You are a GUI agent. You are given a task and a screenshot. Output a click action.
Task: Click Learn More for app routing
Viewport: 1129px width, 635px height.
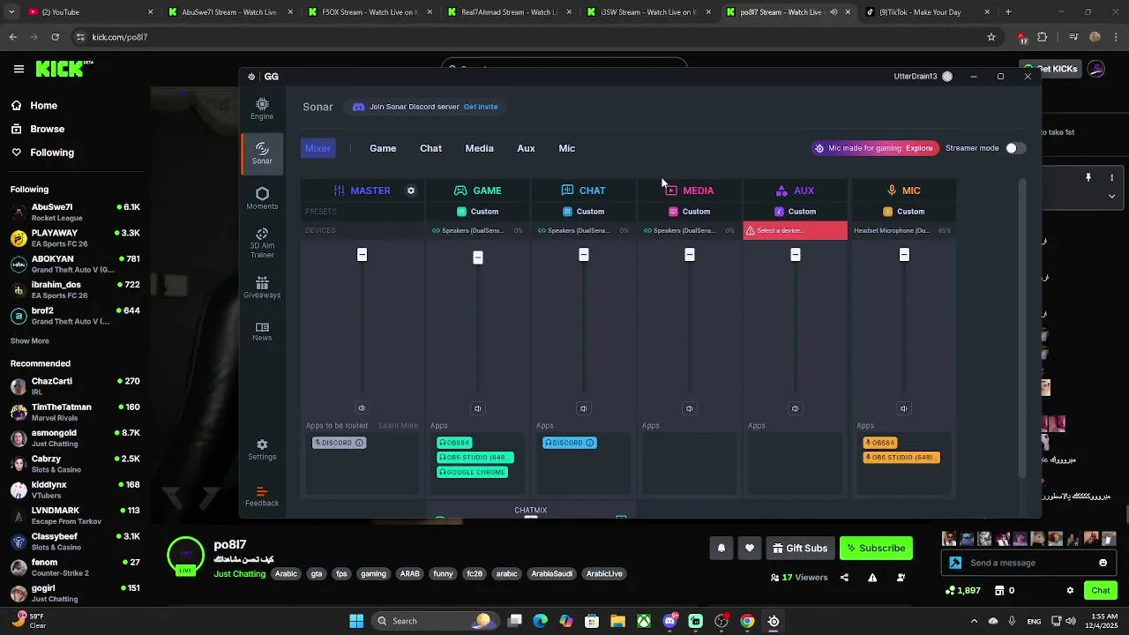pyautogui.click(x=399, y=426)
